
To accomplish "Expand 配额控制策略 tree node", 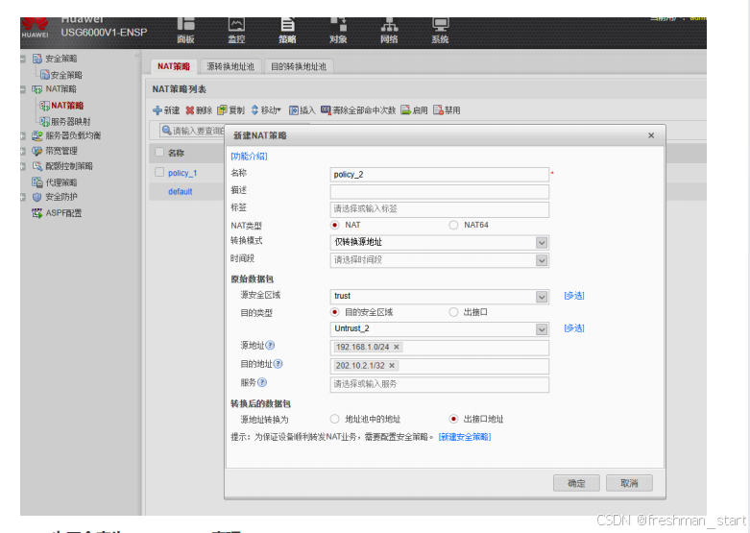I will [x=23, y=166].
